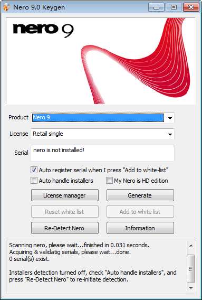The height and width of the screenshot is (300, 202).
Task: Close the Nero 9.0 Keygen window
Action: 191,7
